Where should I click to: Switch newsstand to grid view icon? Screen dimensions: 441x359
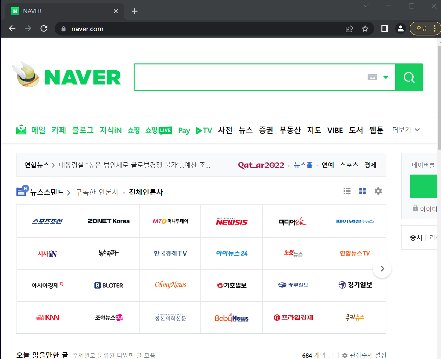pyautogui.click(x=363, y=191)
